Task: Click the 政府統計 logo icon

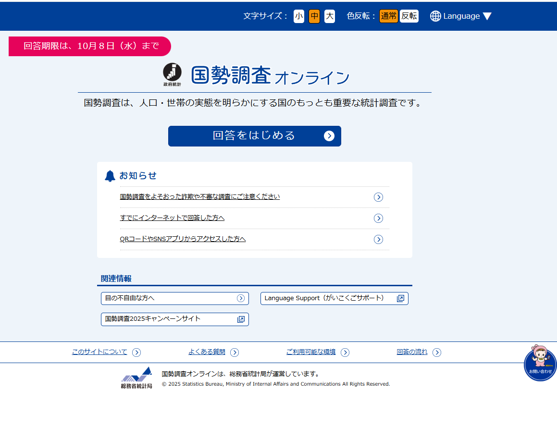Action: (x=172, y=74)
